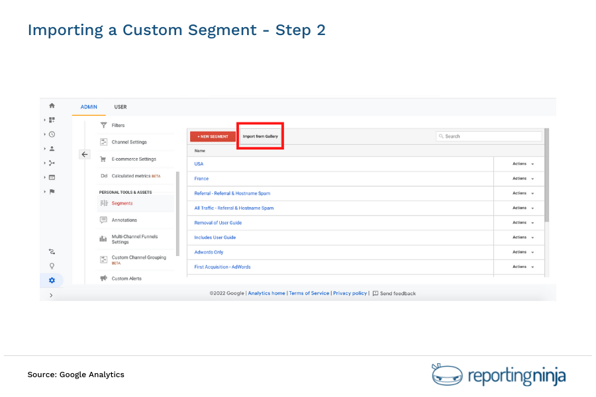Viewport: 596px width, 397px height.
Task: Open the Actions dropdown for USA
Action: point(519,163)
